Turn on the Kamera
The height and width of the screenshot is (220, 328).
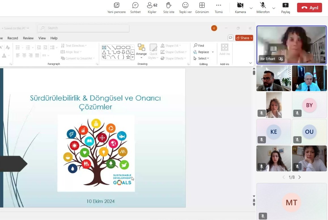coord(240,8)
